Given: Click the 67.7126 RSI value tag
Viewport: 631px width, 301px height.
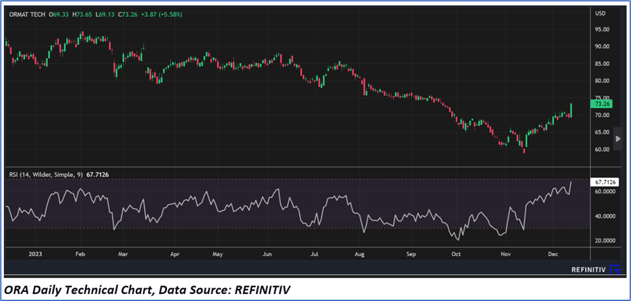Looking at the screenshot, I should coord(603,183).
